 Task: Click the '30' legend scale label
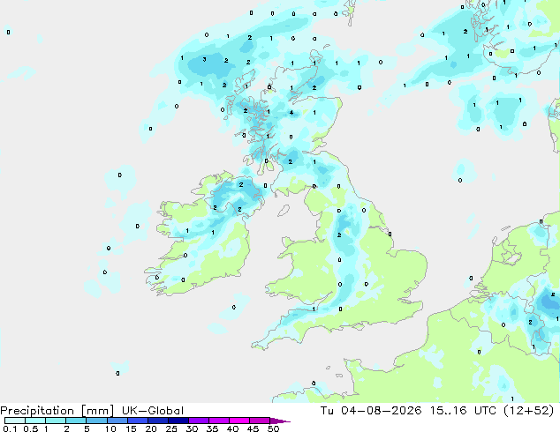click(192, 428)
